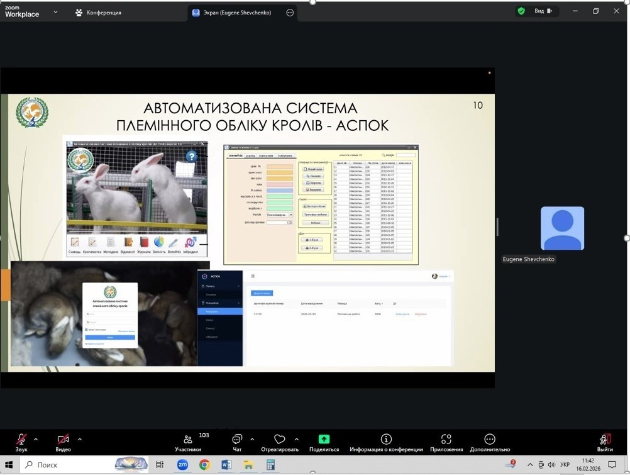
Task: Open Информация о конференции info icon
Action: point(386,439)
